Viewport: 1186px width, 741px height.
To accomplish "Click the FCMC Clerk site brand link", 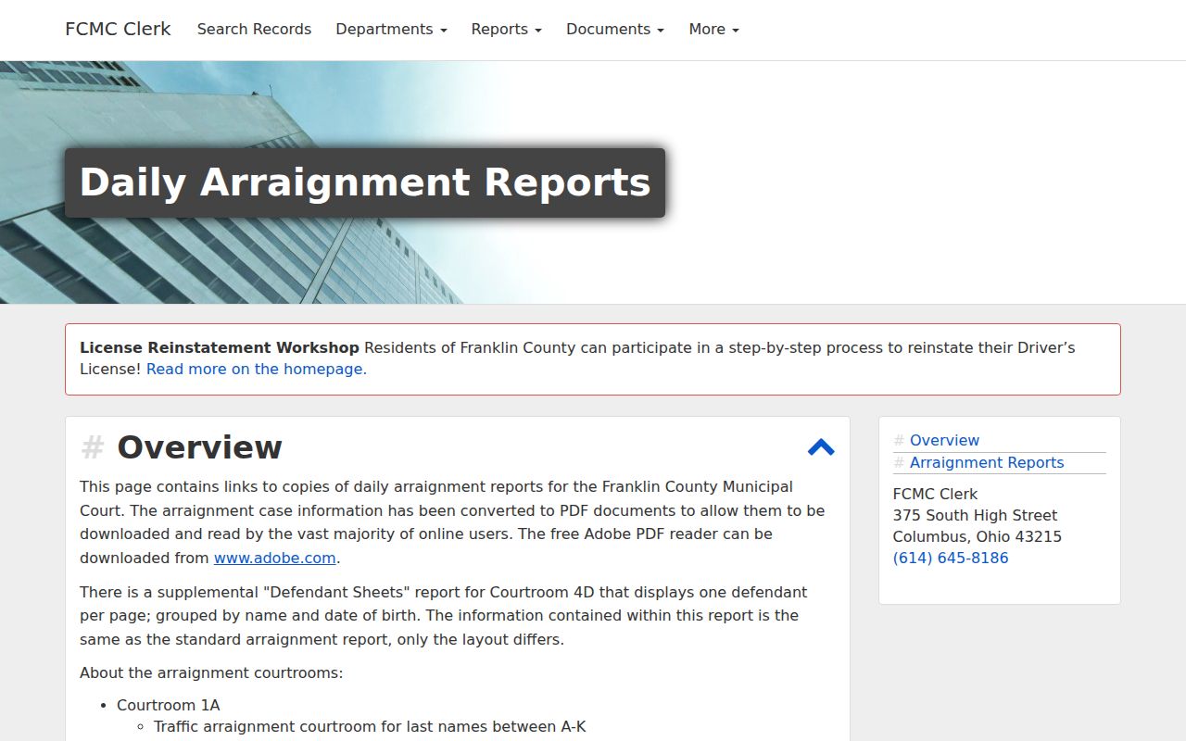I will [x=118, y=29].
